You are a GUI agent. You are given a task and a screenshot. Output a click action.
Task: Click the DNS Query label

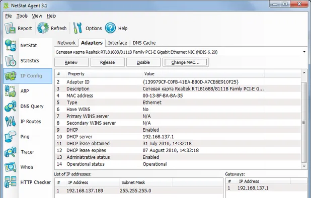(x=32, y=107)
